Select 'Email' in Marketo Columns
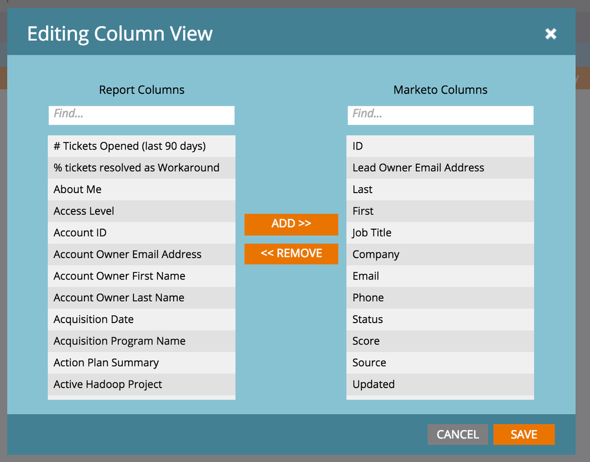Screen dimensions: 590x462 [x=440, y=276]
